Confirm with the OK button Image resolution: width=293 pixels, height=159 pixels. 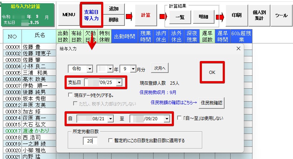(212, 72)
